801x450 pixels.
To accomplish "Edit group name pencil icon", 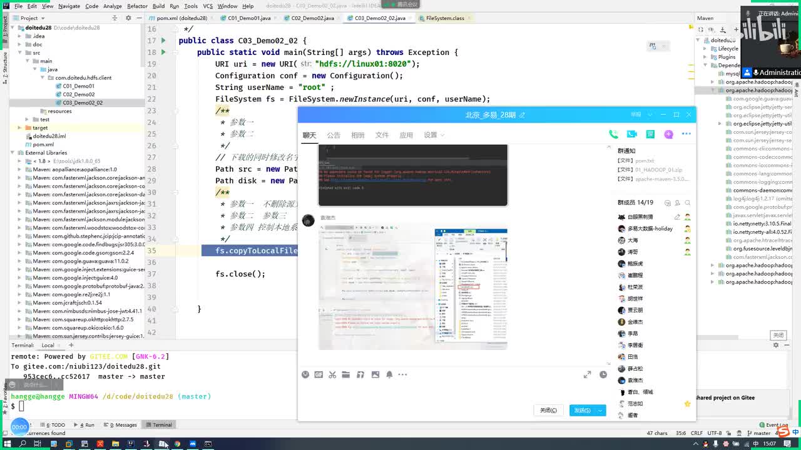I will coord(522,115).
